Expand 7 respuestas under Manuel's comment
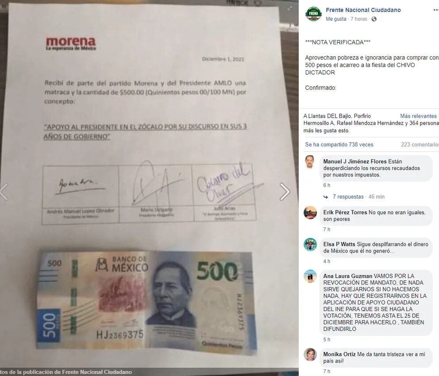This screenshot has width=439, height=376. (x=348, y=197)
